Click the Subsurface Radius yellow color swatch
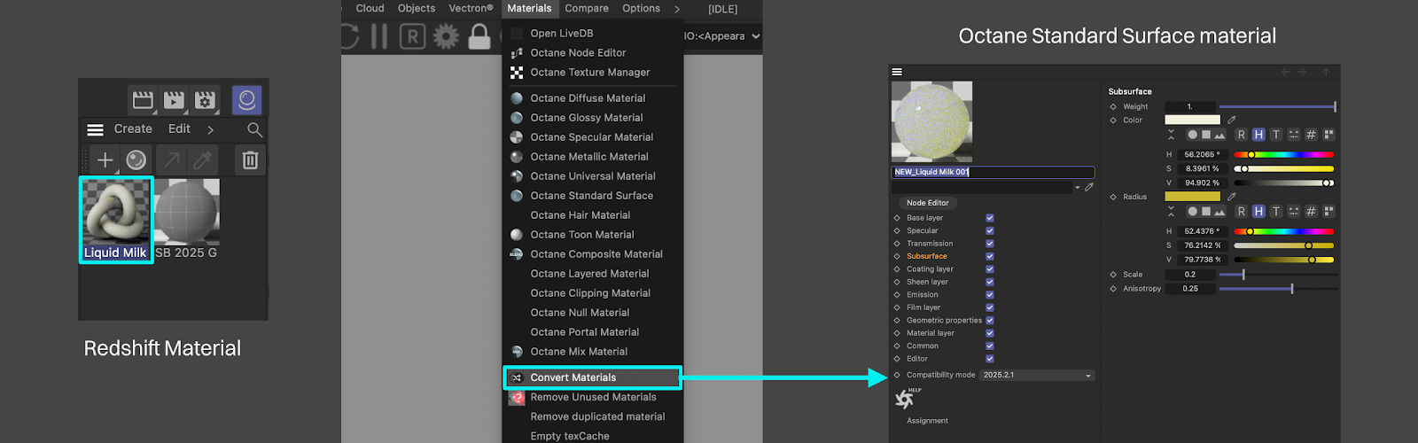The height and width of the screenshot is (443, 1418). point(1192,197)
